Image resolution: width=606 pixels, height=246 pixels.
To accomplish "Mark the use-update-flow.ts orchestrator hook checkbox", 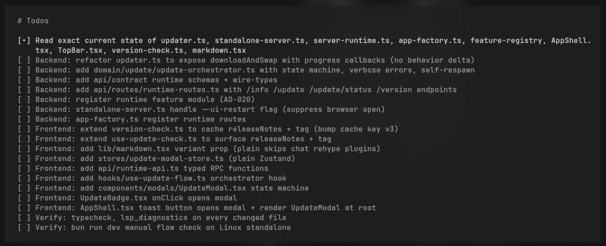I will click(24, 178).
